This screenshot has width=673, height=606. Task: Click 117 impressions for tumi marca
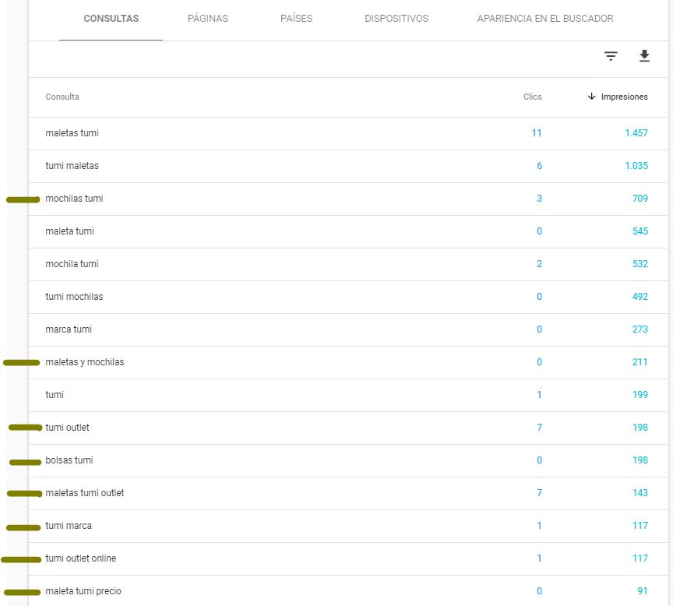click(x=640, y=525)
